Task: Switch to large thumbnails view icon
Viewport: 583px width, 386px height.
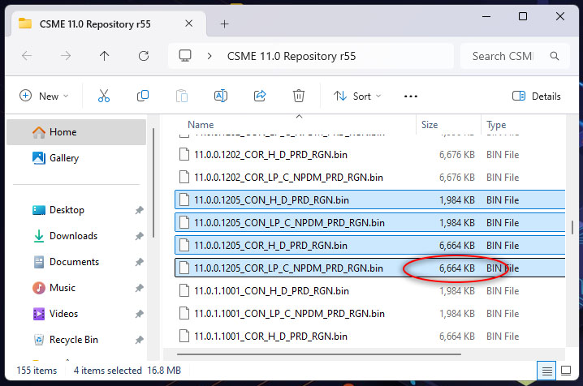Action: (566, 371)
